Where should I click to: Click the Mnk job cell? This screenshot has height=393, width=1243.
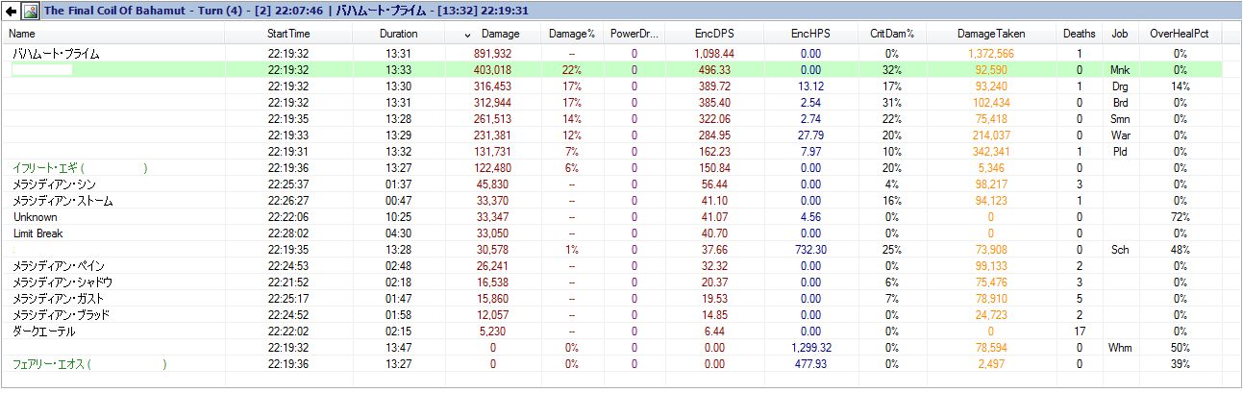tap(1120, 70)
